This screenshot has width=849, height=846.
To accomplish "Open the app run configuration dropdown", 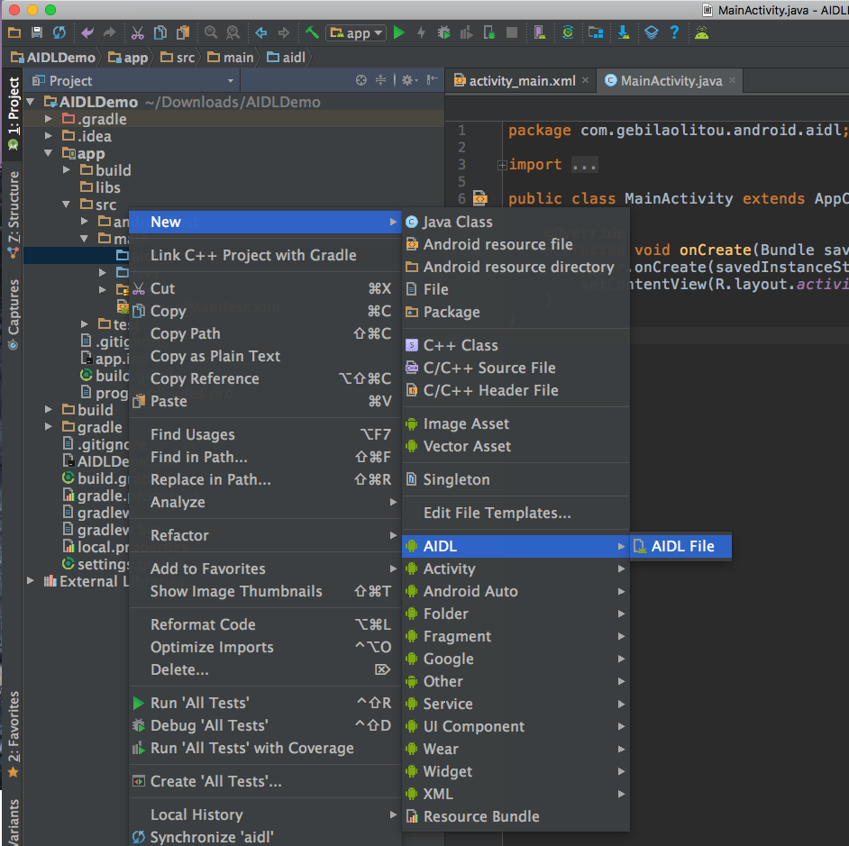I will 356,33.
